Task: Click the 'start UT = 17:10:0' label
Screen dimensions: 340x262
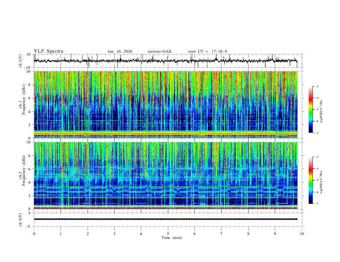Action: [207, 51]
